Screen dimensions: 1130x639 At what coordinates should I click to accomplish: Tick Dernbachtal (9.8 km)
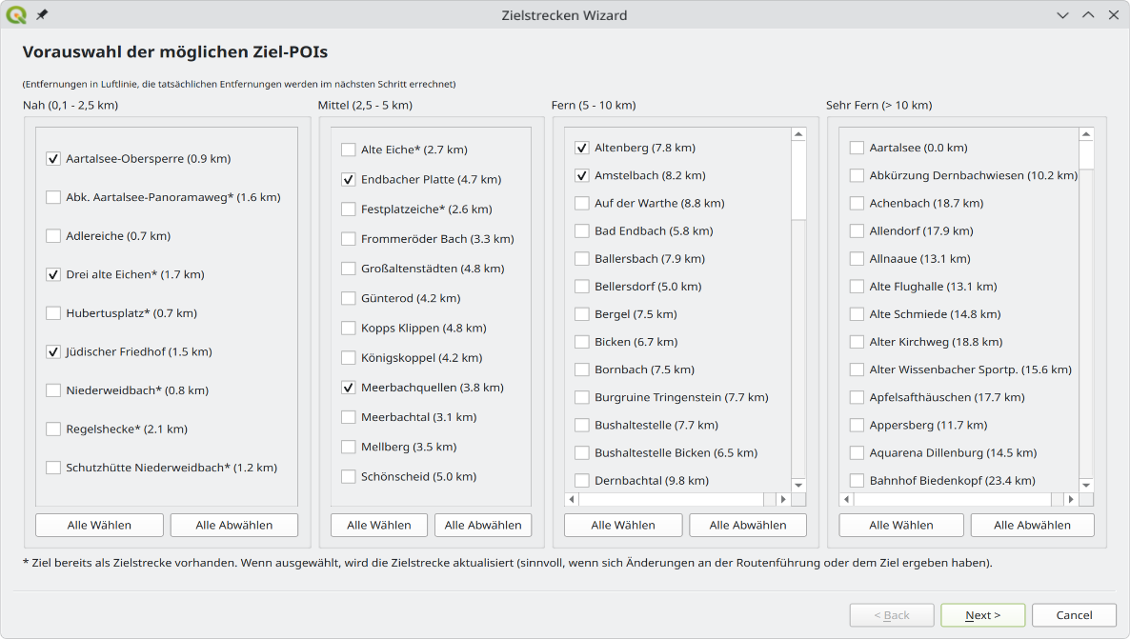582,481
